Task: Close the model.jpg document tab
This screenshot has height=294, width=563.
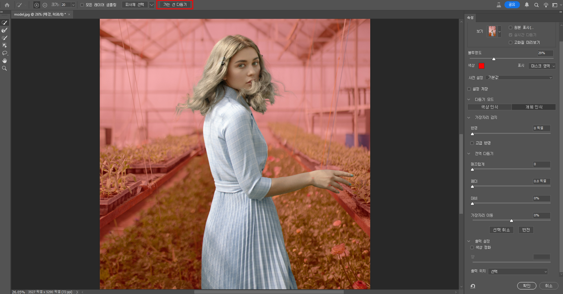Action: point(69,14)
